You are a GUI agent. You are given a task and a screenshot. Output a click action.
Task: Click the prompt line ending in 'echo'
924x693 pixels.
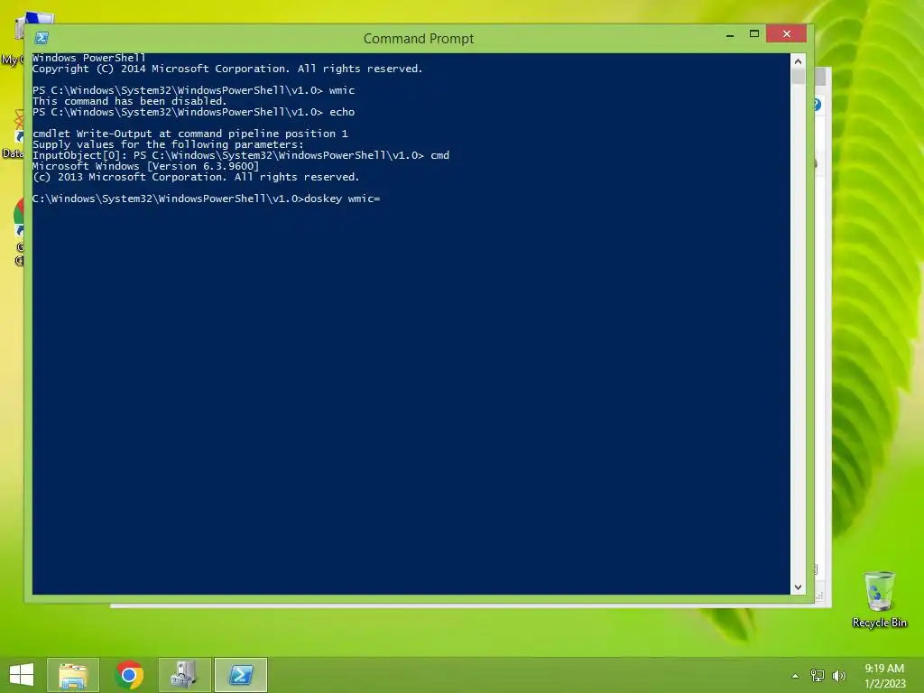[193, 112]
